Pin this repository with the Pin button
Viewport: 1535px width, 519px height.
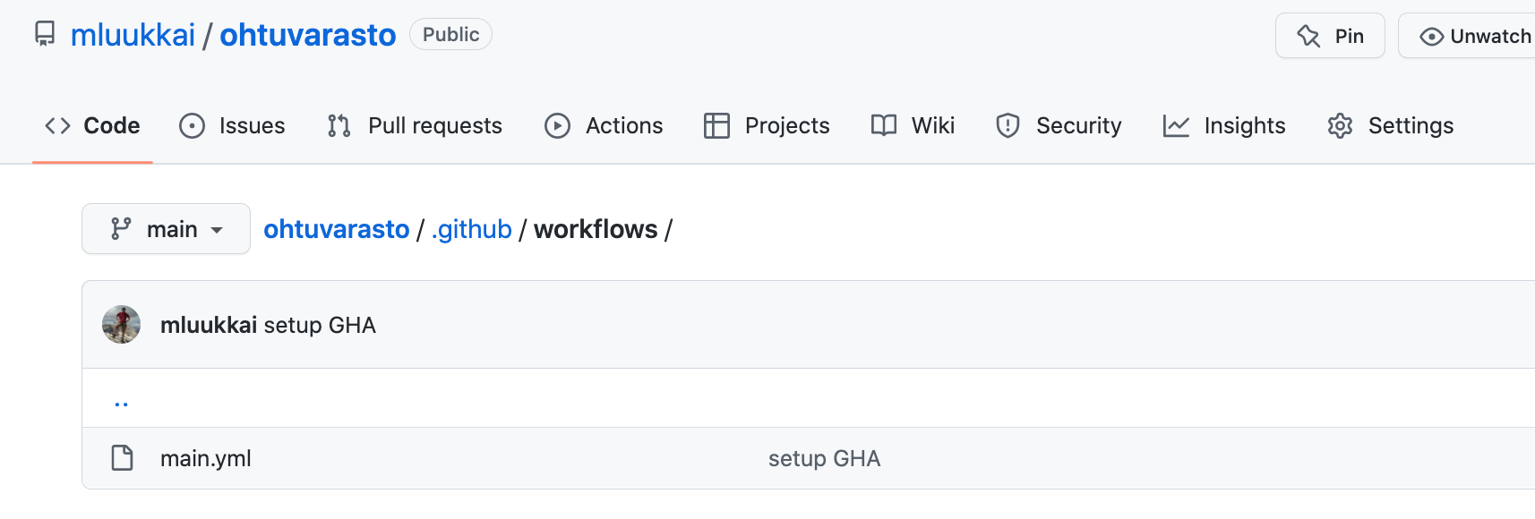[1330, 36]
